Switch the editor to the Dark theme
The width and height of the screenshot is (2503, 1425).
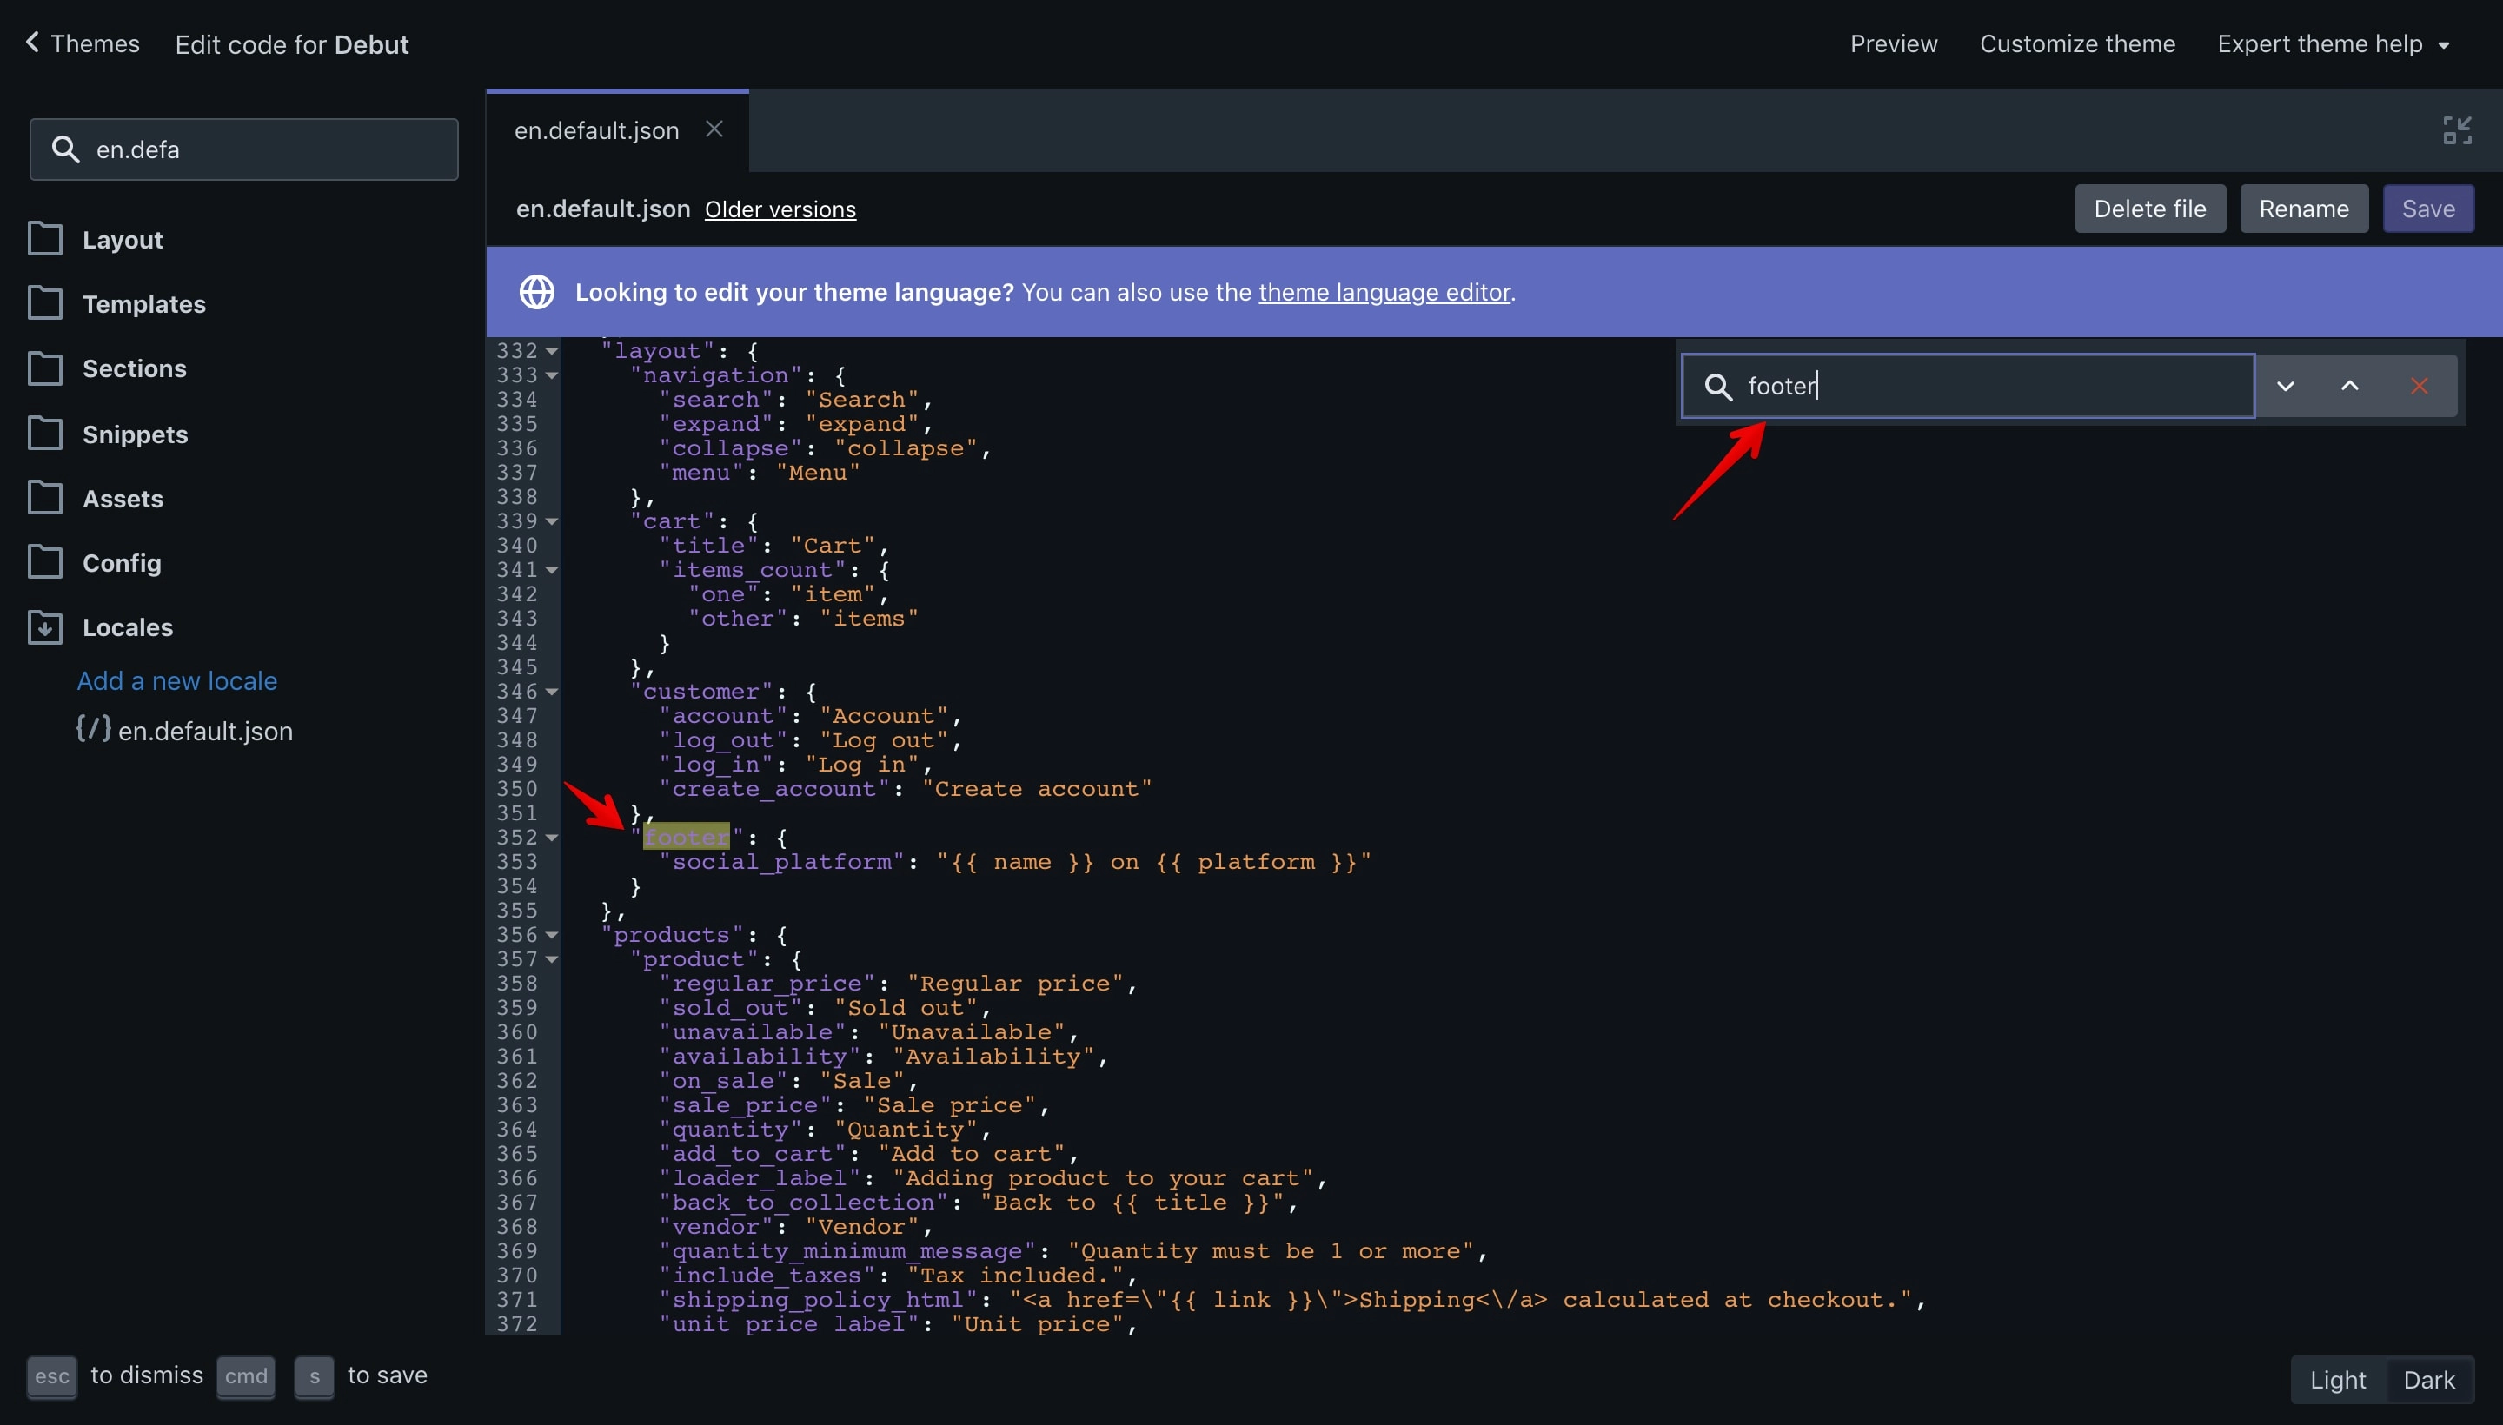[x=2428, y=1379]
